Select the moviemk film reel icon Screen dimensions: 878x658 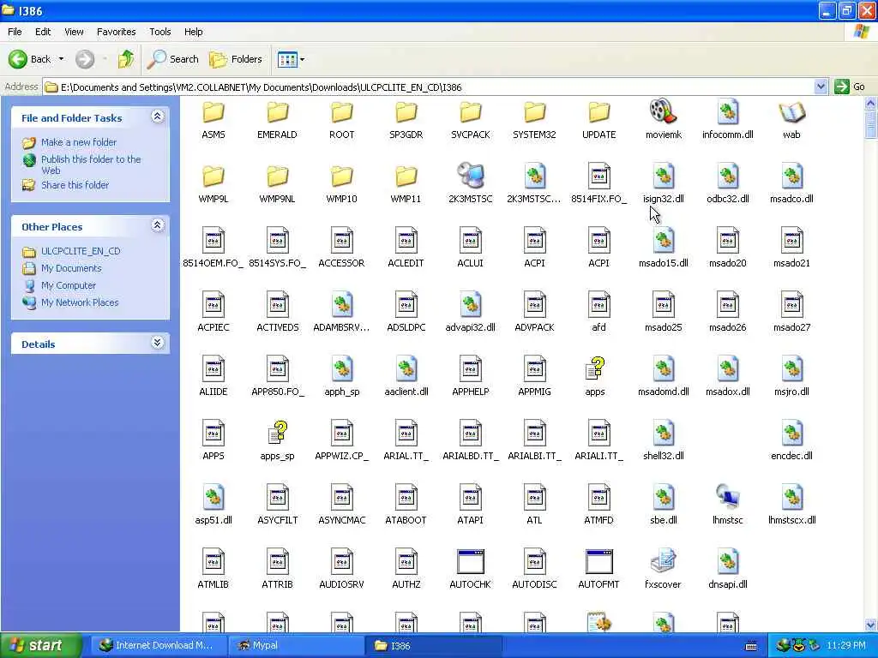point(663,111)
